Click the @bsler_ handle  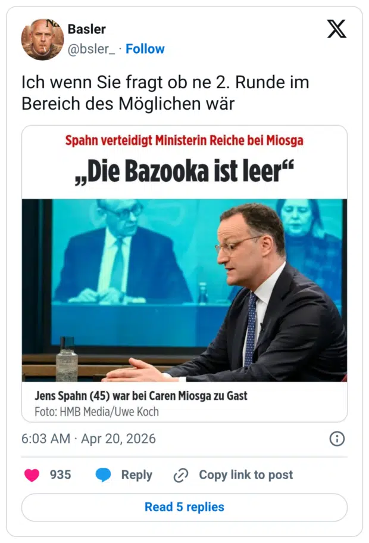92,49
